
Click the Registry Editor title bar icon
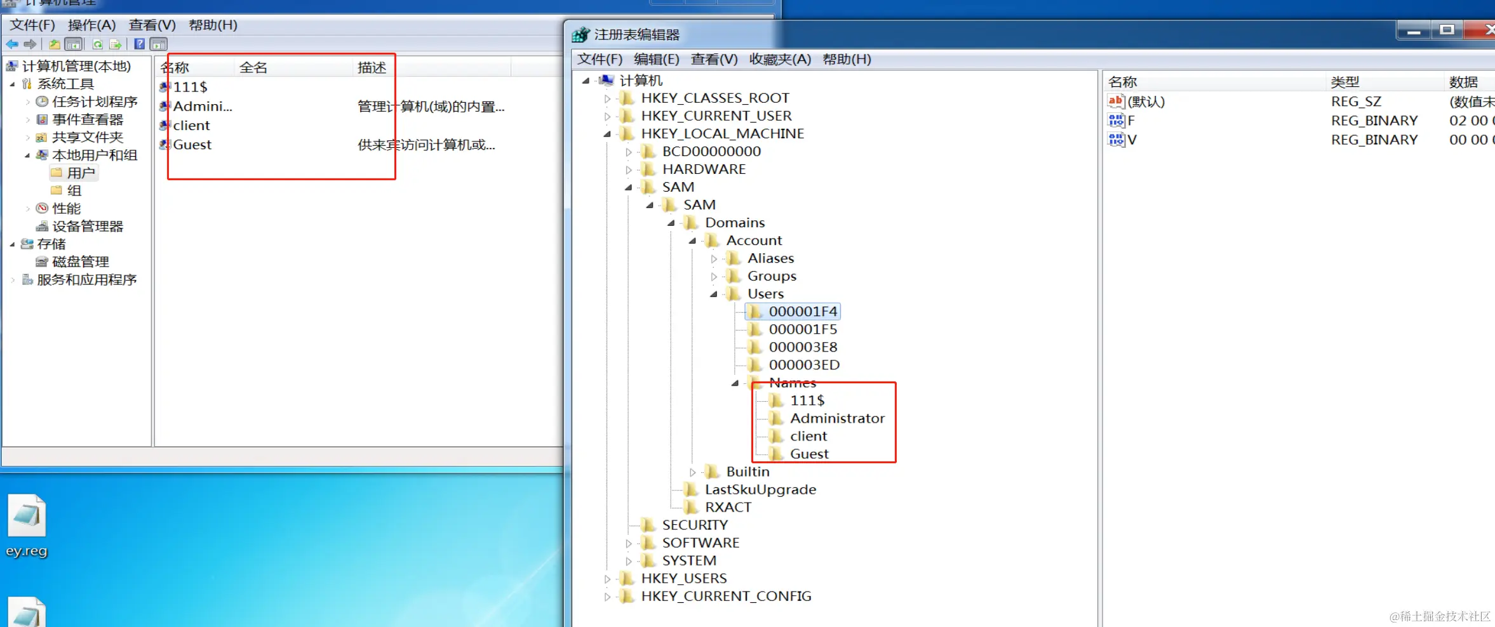[x=580, y=34]
